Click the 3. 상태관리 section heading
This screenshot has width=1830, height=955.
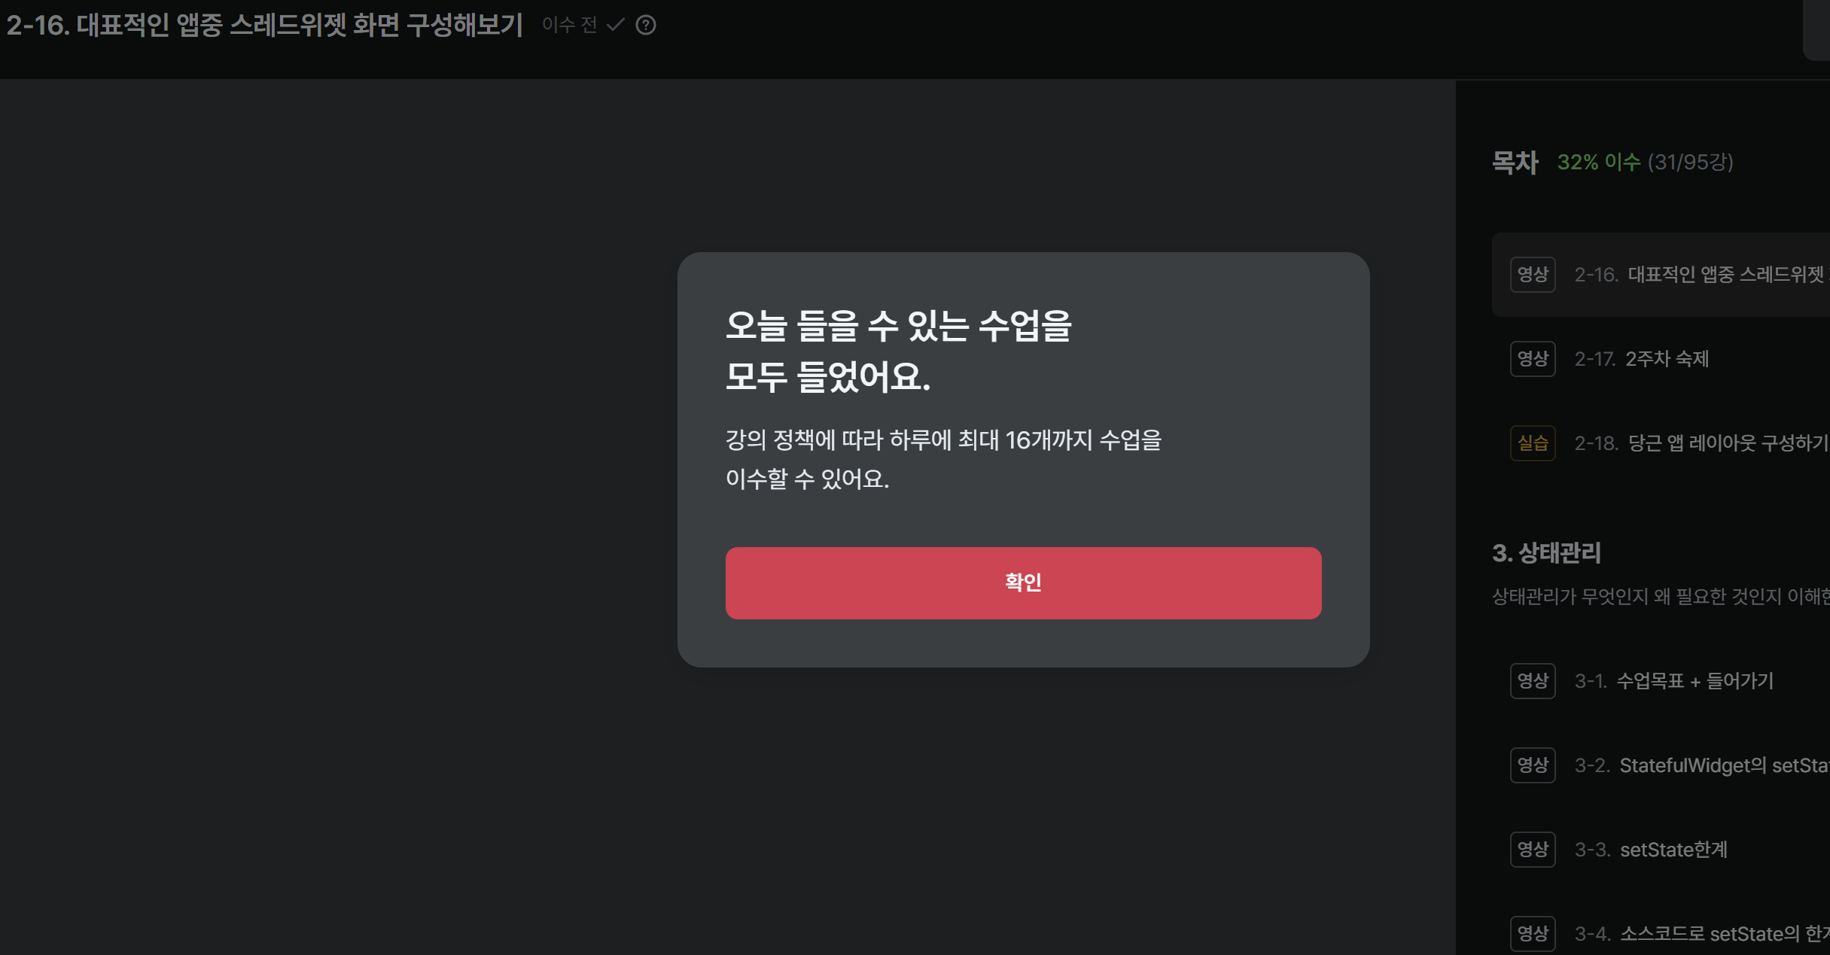coord(1546,553)
